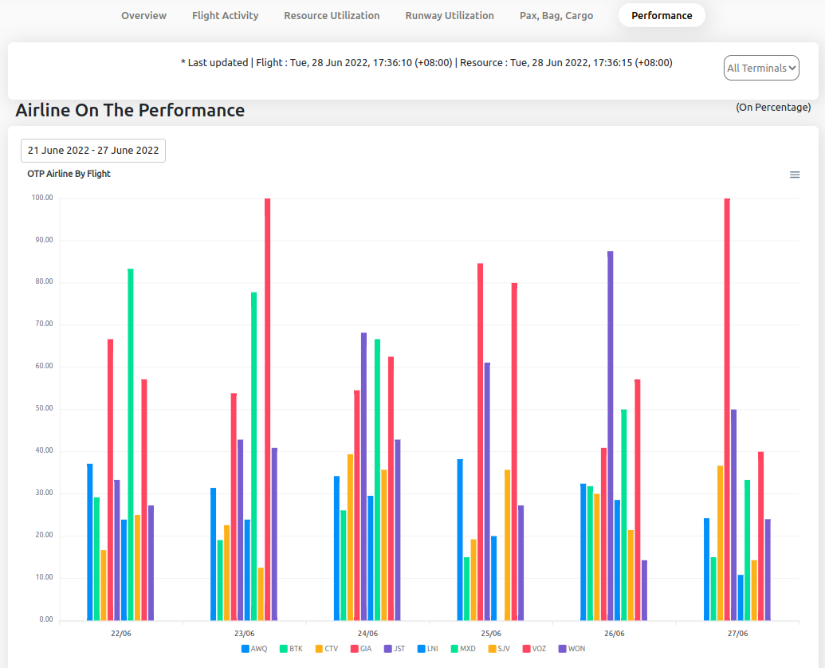
Task: Open the chart hamburger menu icon
Action: [x=794, y=175]
